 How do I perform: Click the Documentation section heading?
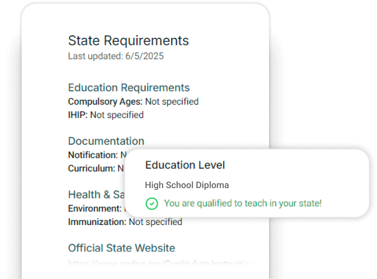(x=106, y=141)
